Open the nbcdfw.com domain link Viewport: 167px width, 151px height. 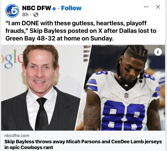tap(17, 136)
